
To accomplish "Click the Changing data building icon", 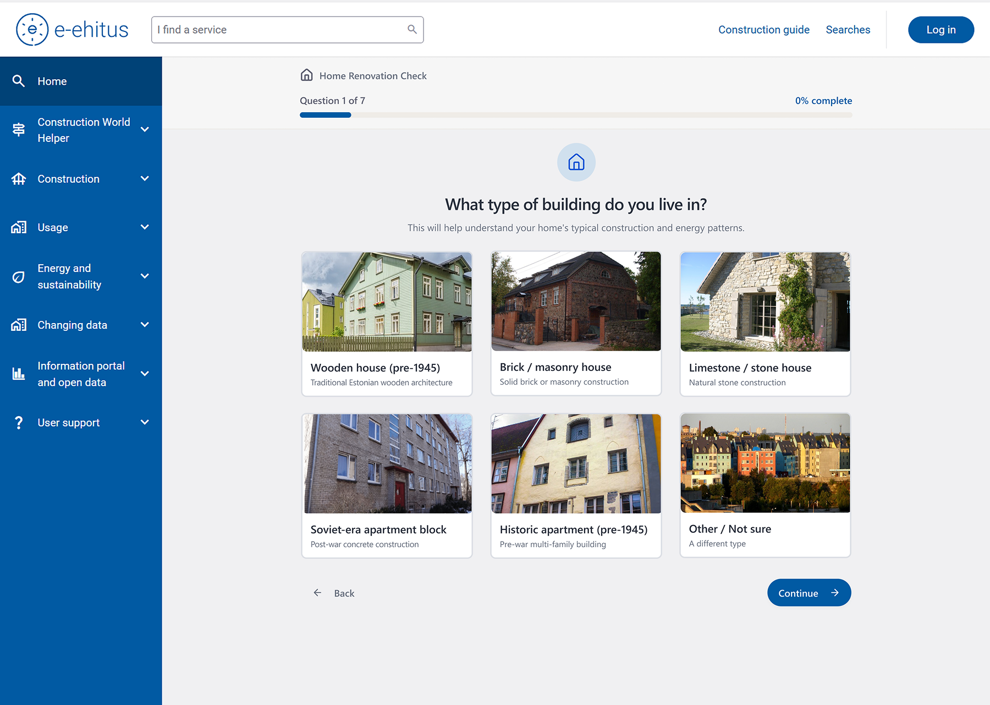I will point(19,325).
